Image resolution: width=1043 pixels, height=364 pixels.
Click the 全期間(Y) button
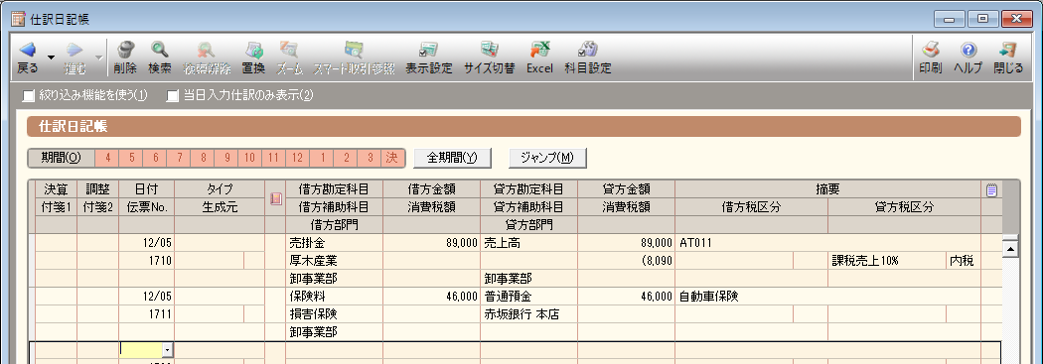tap(452, 158)
